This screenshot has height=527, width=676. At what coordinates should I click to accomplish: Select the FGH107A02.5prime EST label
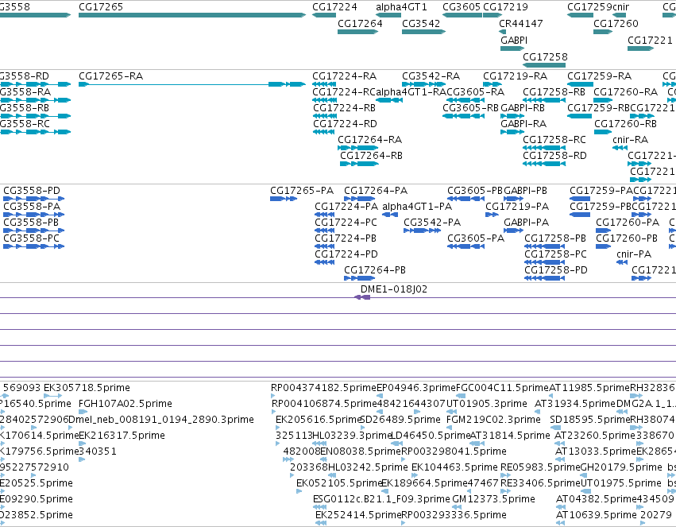pyautogui.click(x=126, y=404)
